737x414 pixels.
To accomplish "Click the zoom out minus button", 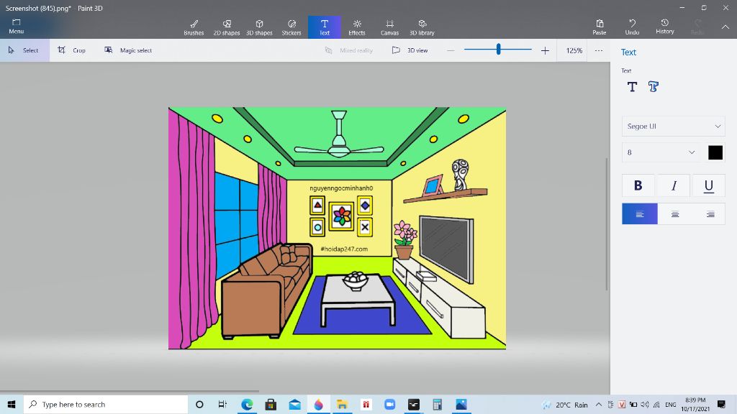I will click(451, 50).
